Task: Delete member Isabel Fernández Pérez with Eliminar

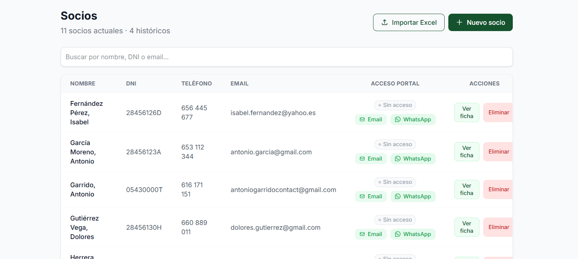Action: tap(498, 112)
